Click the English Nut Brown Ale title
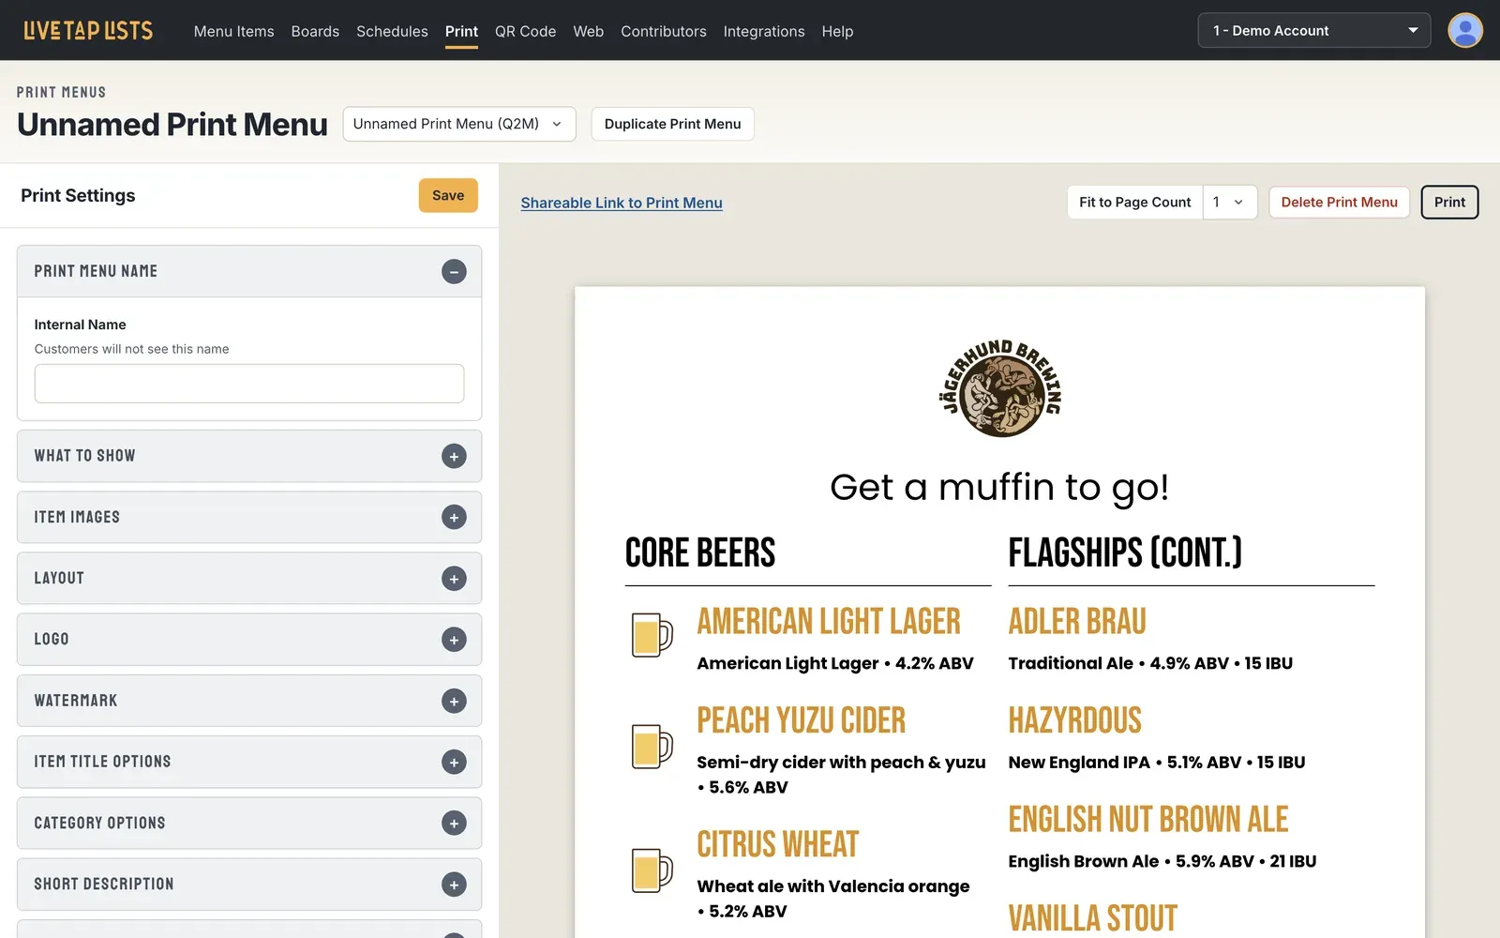Image resolution: width=1500 pixels, height=938 pixels. coord(1148,819)
